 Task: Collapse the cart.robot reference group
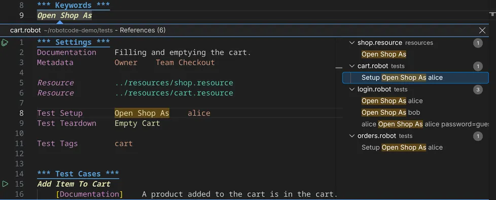352,66
